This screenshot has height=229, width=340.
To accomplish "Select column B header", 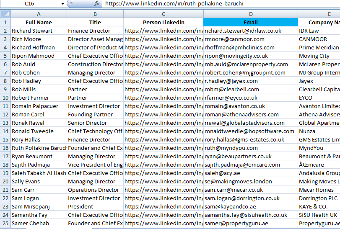I will (x=95, y=14).
